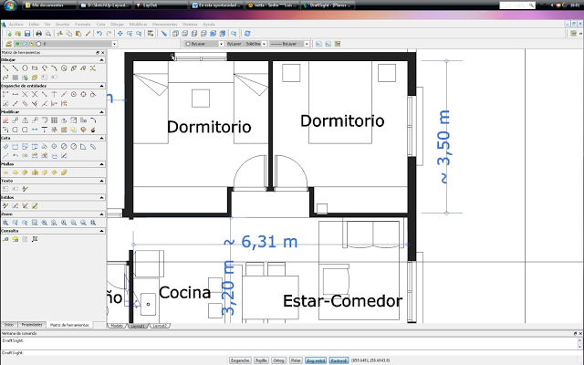Toggle the Polar status bar button
Screen dimensions: 584x365
[297, 360]
